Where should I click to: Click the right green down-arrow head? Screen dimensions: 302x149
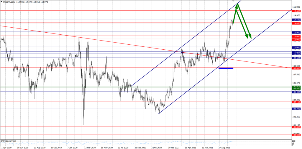(x=250, y=37)
